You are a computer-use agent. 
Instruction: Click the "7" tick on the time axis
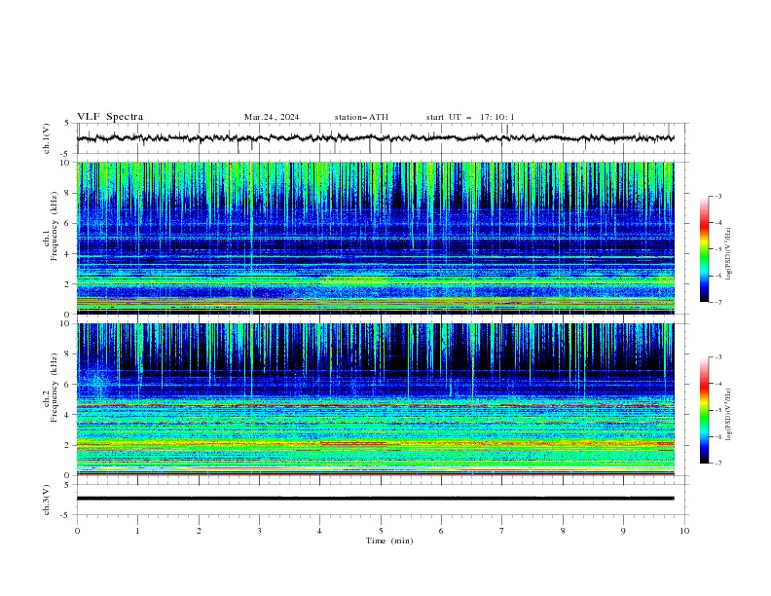502,531
